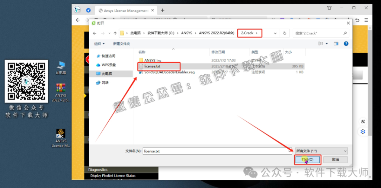The image size is (381, 188).
Task: Click the 文件名 input field
Action: click(215, 151)
